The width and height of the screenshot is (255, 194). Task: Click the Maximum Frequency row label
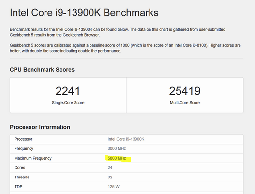click(x=33, y=158)
